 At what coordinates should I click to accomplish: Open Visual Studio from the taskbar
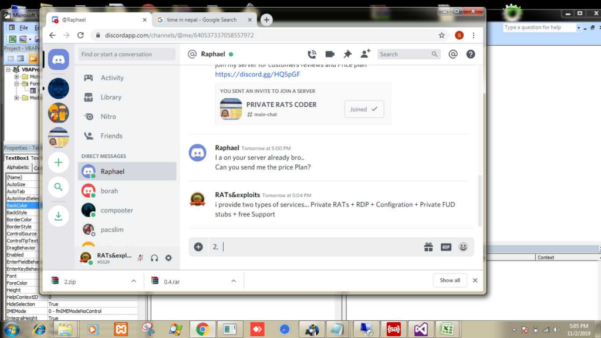point(420,329)
